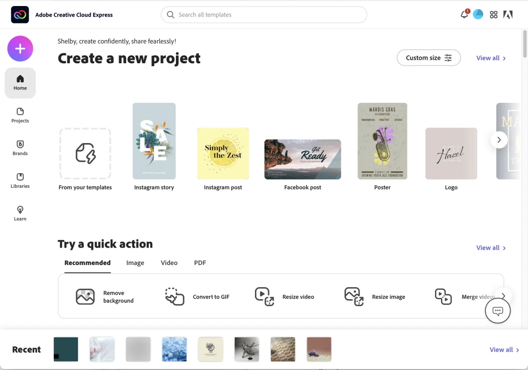Open the Libraries panel from the sidebar
Screen dimensions: 528x370
pos(20,180)
